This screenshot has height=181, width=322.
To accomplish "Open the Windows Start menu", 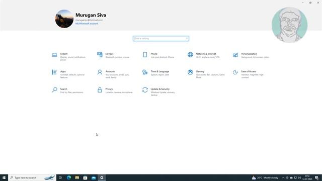I will tap(4, 177).
